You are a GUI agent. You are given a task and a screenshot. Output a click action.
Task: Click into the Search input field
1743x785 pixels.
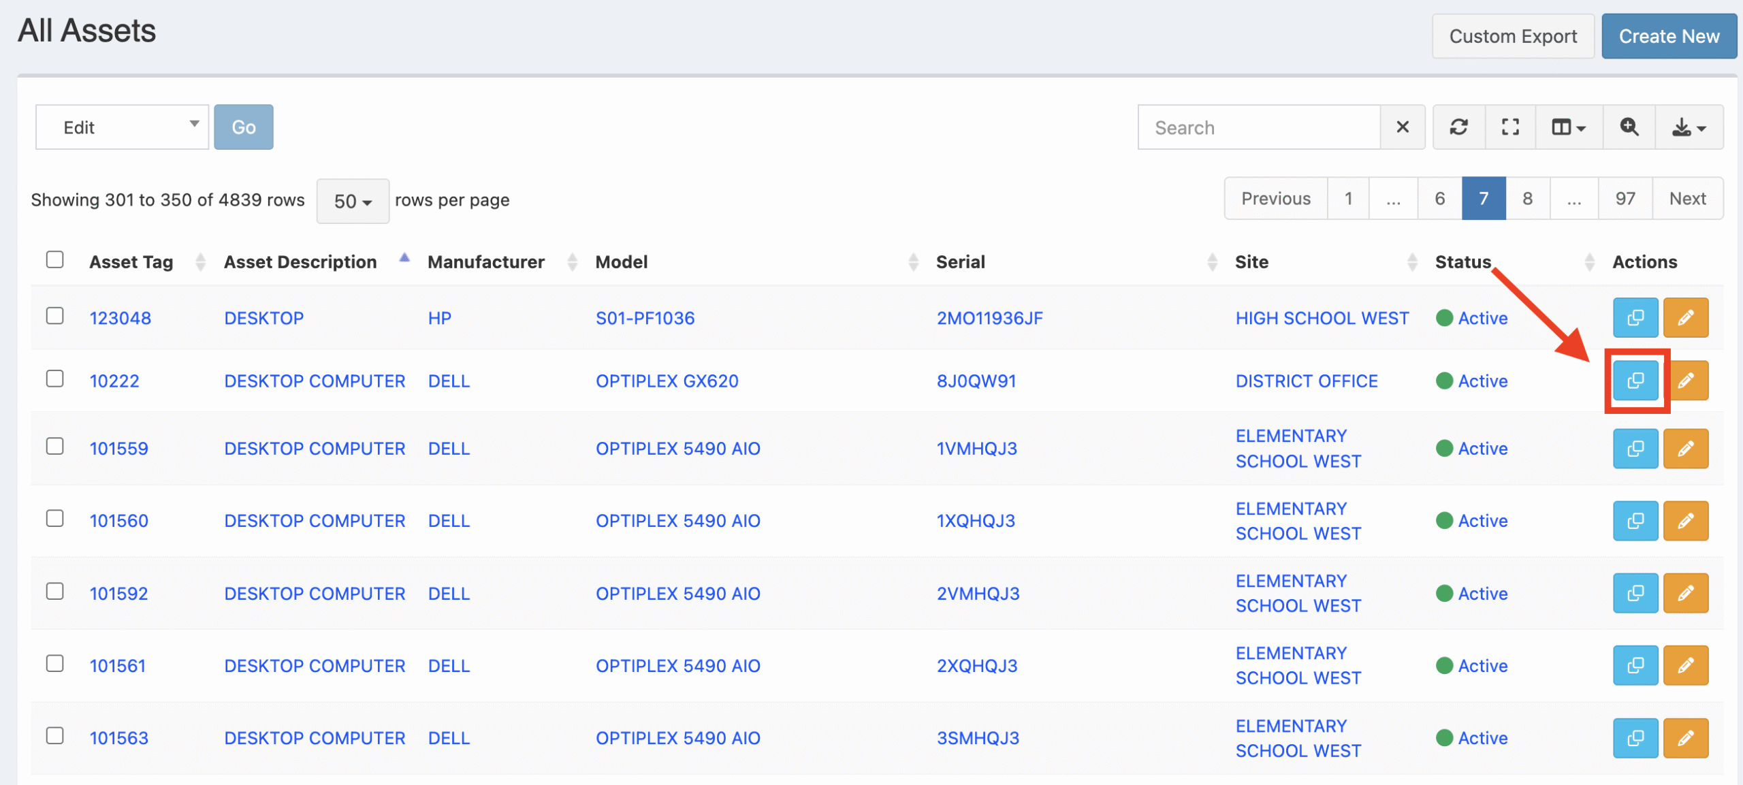point(1260,127)
